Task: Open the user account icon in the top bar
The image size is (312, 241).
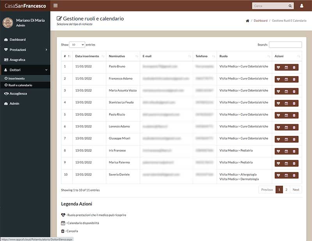Action: pos(301,6)
